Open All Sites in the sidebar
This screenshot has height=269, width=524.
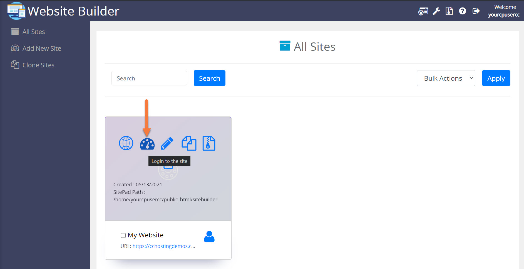pyautogui.click(x=33, y=32)
